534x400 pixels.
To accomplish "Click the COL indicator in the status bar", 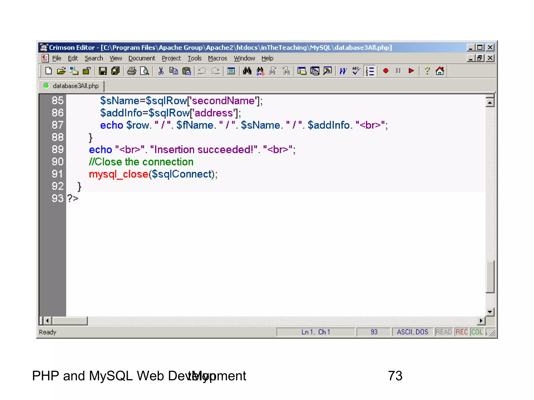I will tap(477, 332).
